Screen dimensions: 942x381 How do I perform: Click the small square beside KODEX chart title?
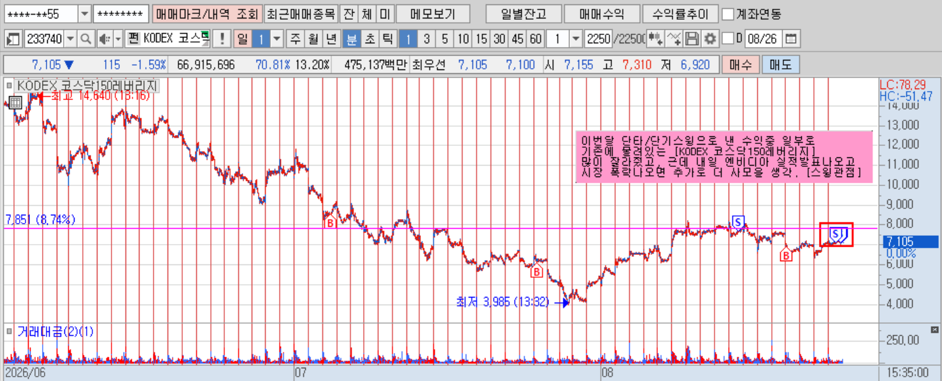coord(9,85)
